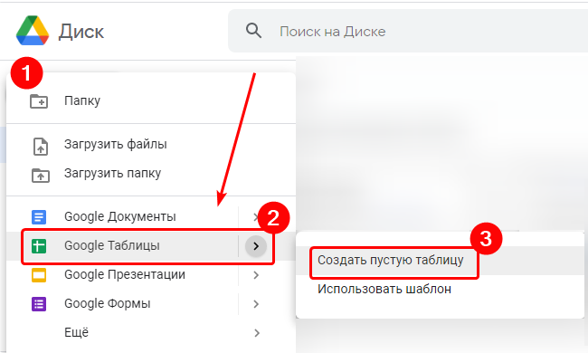Choose Google Презентации menu item
Image resolution: width=588 pixels, height=353 pixels.
pyautogui.click(x=125, y=274)
